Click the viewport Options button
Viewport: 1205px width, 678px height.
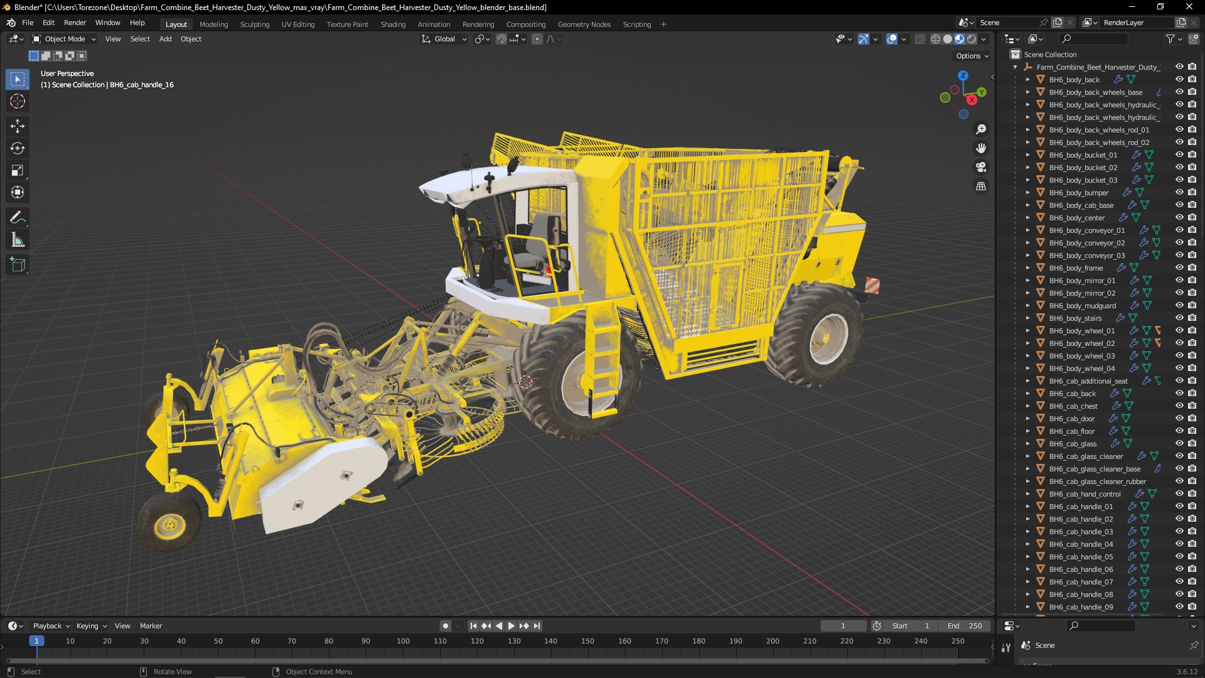[972, 56]
